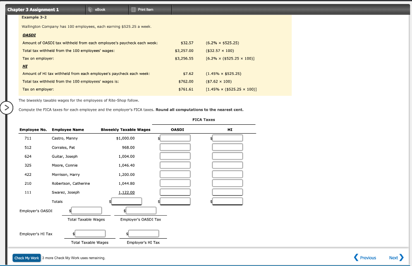Click the Next navigation chevron
The width and height of the screenshot is (412, 266).
click(401, 258)
